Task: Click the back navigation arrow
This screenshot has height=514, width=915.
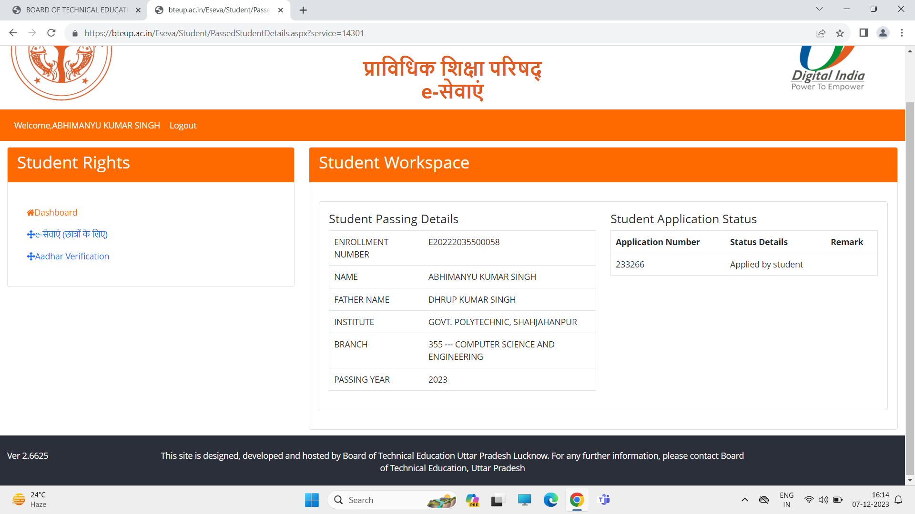Action: coord(13,33)
